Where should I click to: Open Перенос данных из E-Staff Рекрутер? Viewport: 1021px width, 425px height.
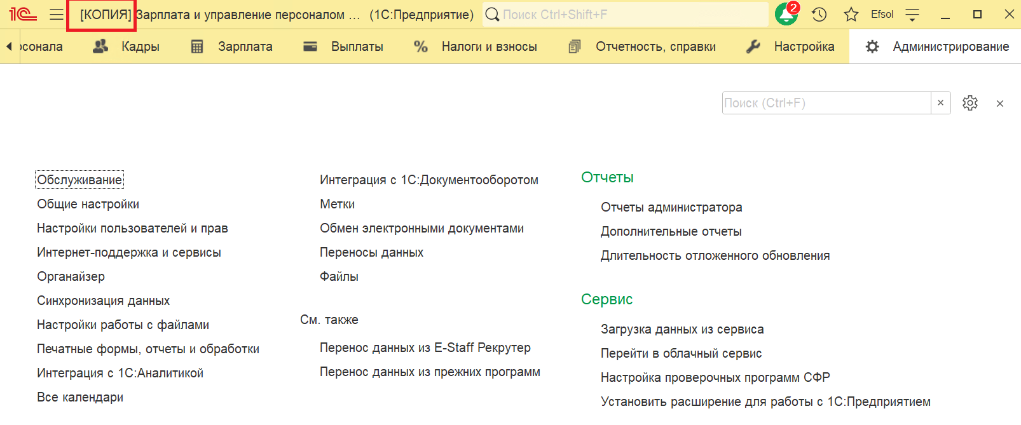[x=425, y=347]
